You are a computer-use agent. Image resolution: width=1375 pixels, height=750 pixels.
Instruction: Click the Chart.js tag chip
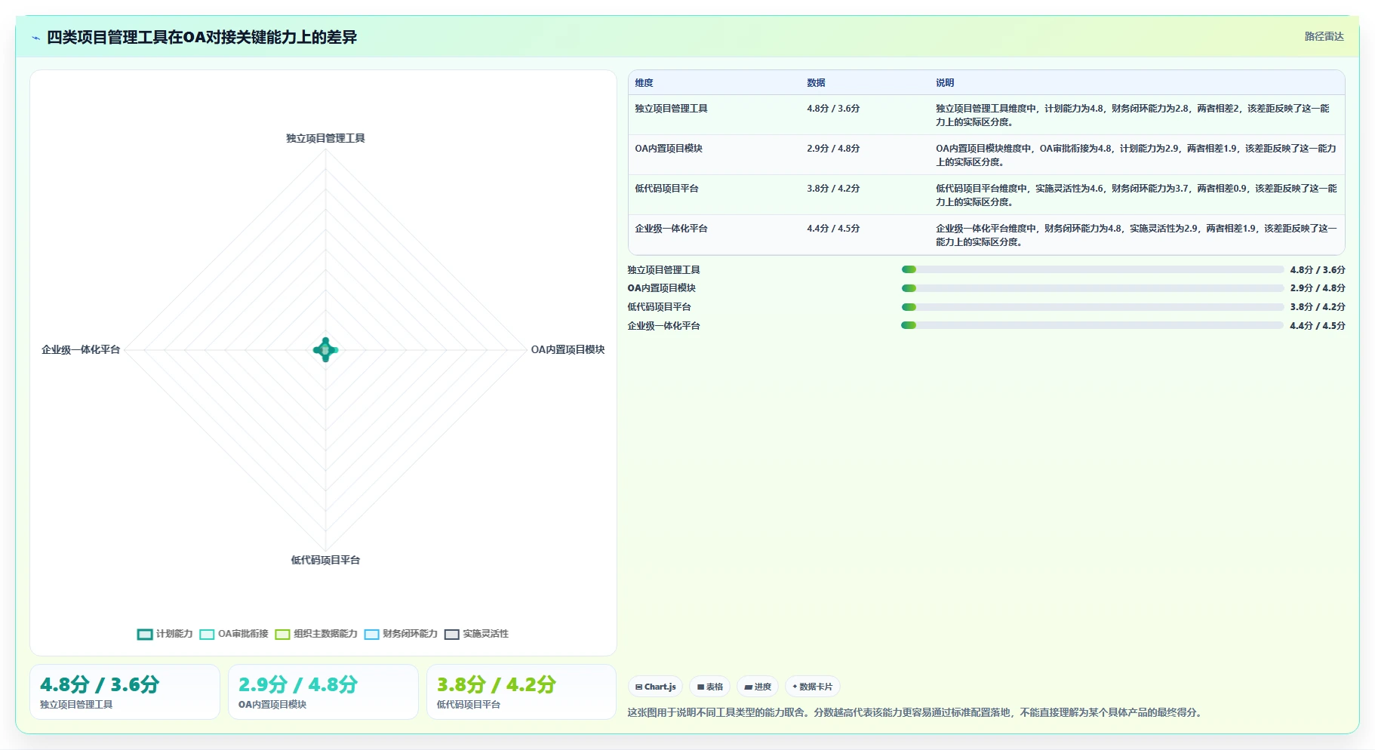pos(655,687)
